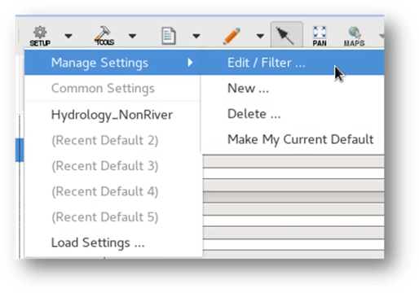Image resolution: width=419 pixels, height=293 pixels.
Task: Activate the arrow pointer selection tool
Action: point(286,35)
